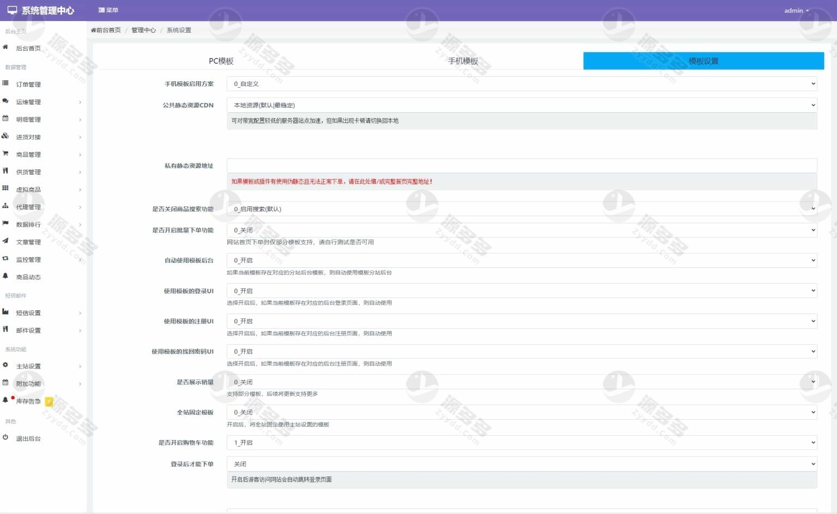The image size is (837, 514).
Task: Click the monitor icon in 系统管理中心 header
Action: pyautogui.click(x=12, y=10)
